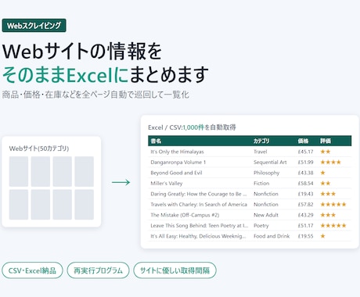360x297 pixels.
Task: Click the カテゴリ column header
Action: click(x=261, y=141)
